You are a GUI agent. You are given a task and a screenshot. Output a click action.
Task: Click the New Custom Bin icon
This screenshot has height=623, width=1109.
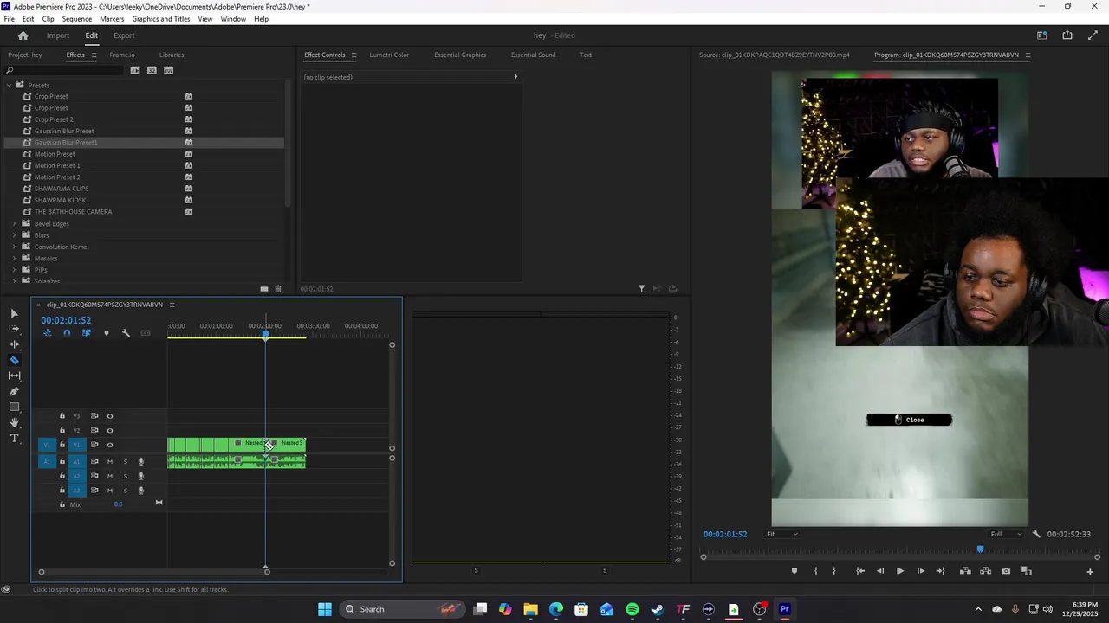point(264,289)
